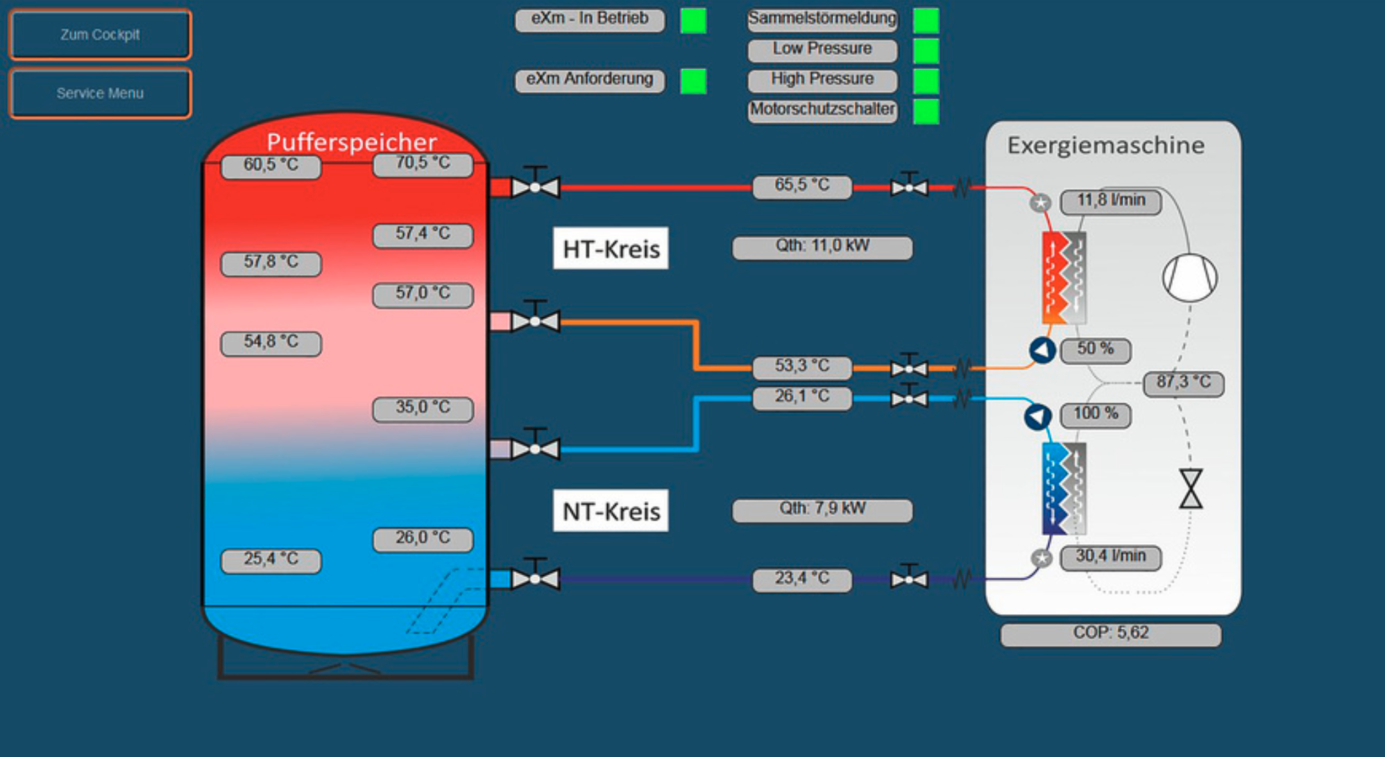Click the flow sensor icon next to 30,4 l/min

1041,559
